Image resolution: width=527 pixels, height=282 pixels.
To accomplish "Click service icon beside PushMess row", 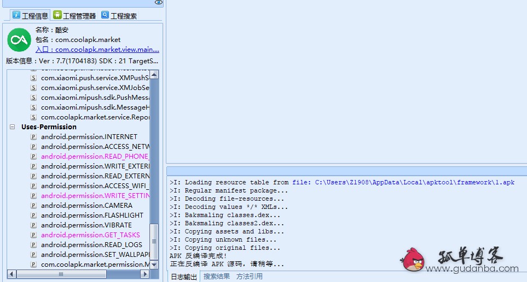I will (x=33, y=98).
